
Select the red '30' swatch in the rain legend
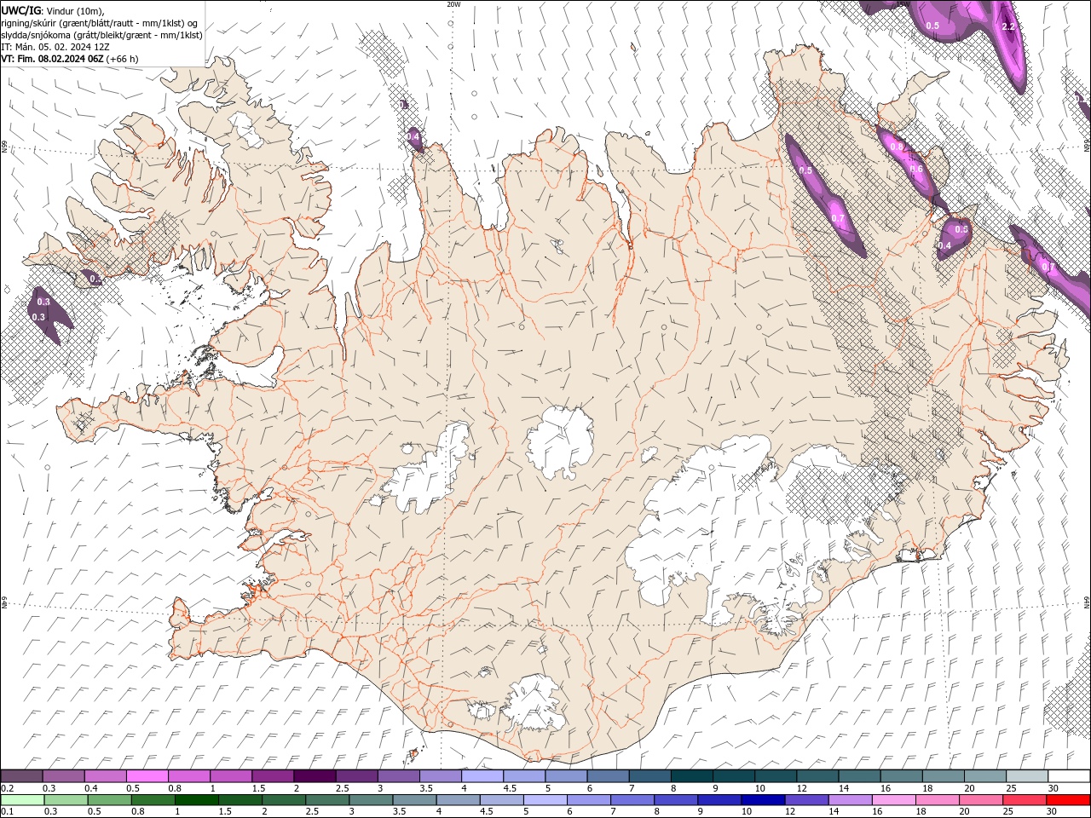tap(1068, 800)
